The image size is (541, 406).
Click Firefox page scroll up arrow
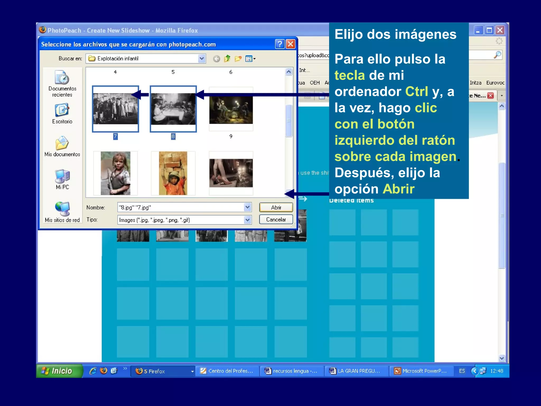tap(502, 106)
